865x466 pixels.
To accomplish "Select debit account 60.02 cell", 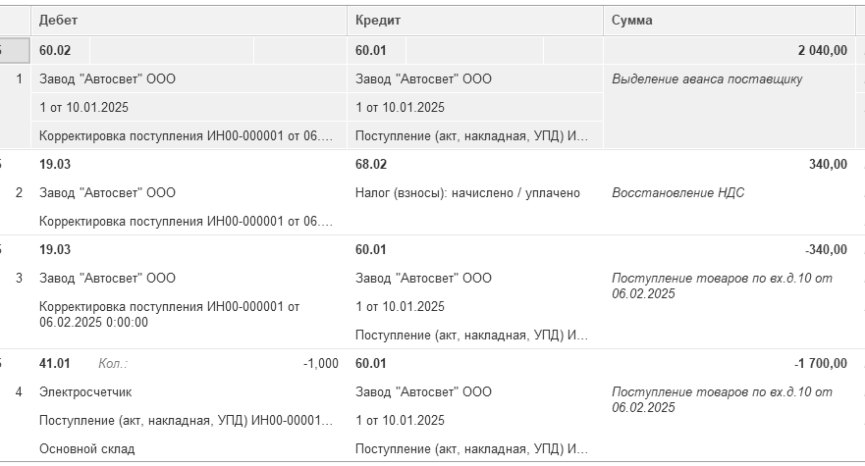I will [61, 50].
